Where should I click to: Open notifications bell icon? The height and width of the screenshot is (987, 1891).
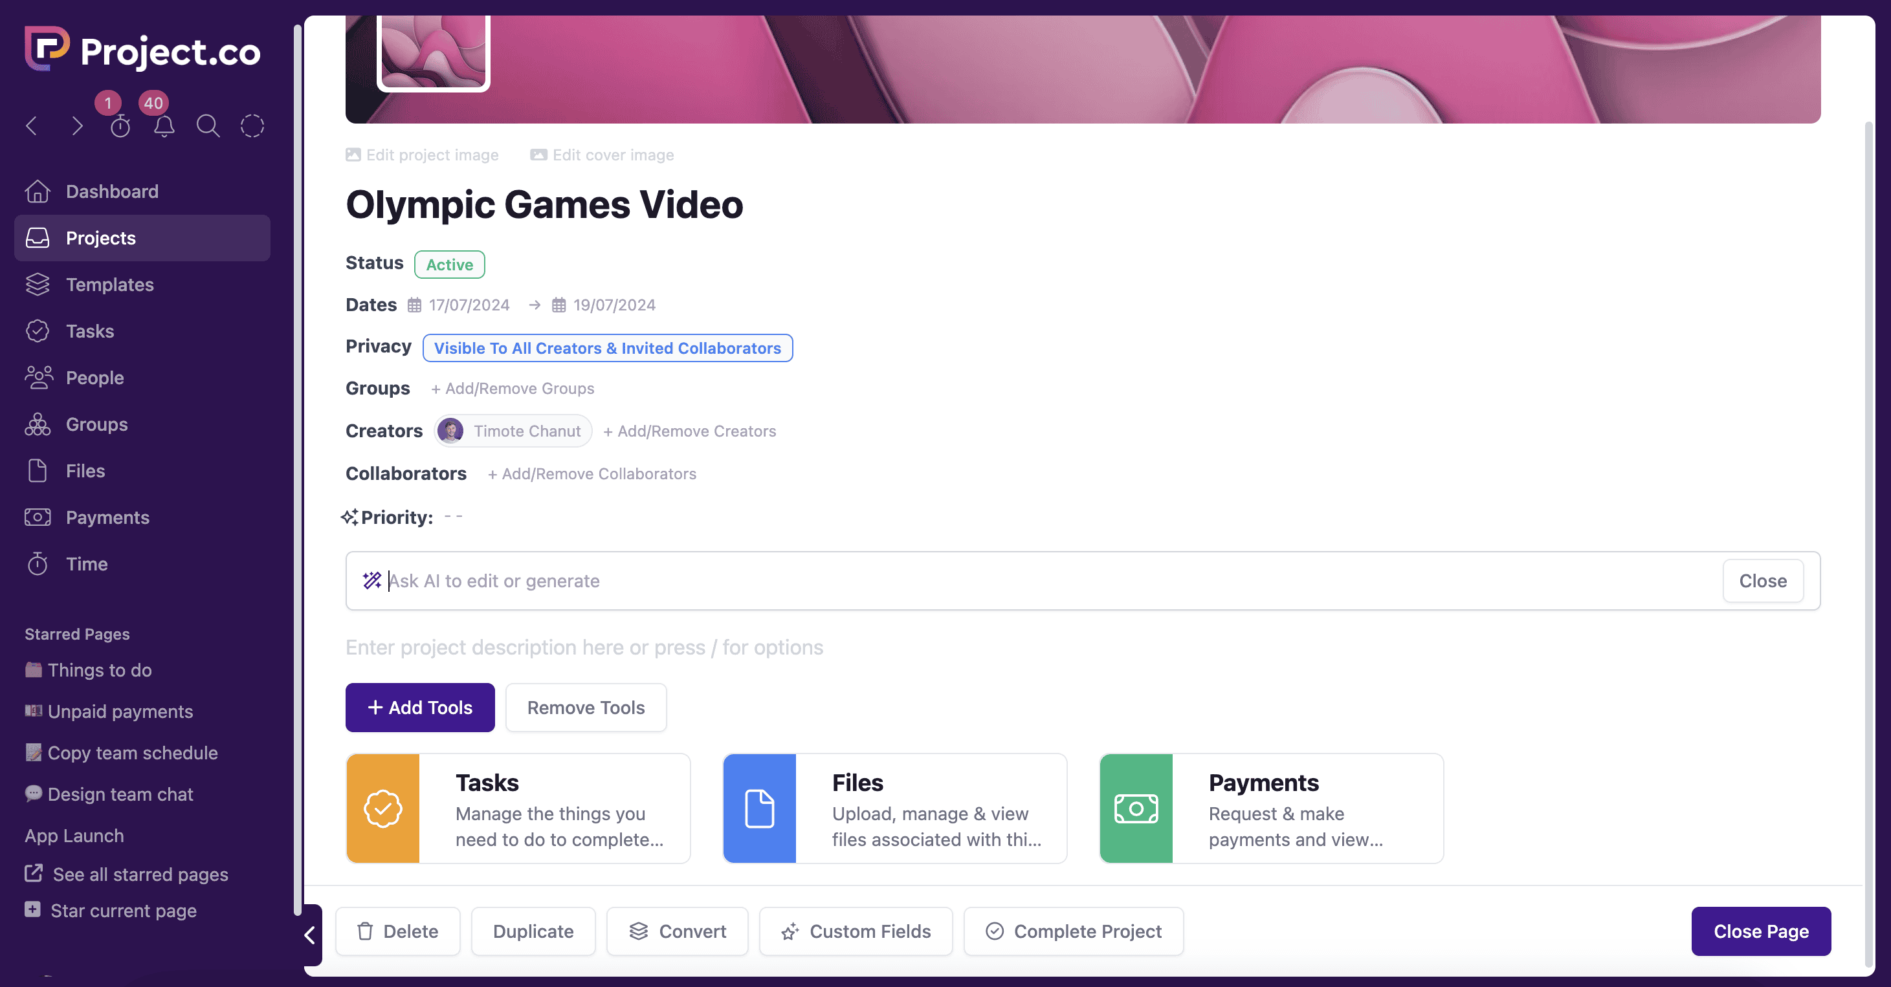[164, 126]
